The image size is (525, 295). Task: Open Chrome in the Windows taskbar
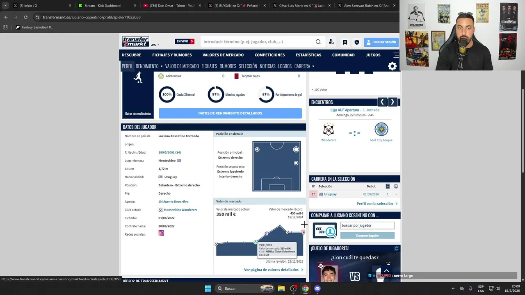point(305,288)
